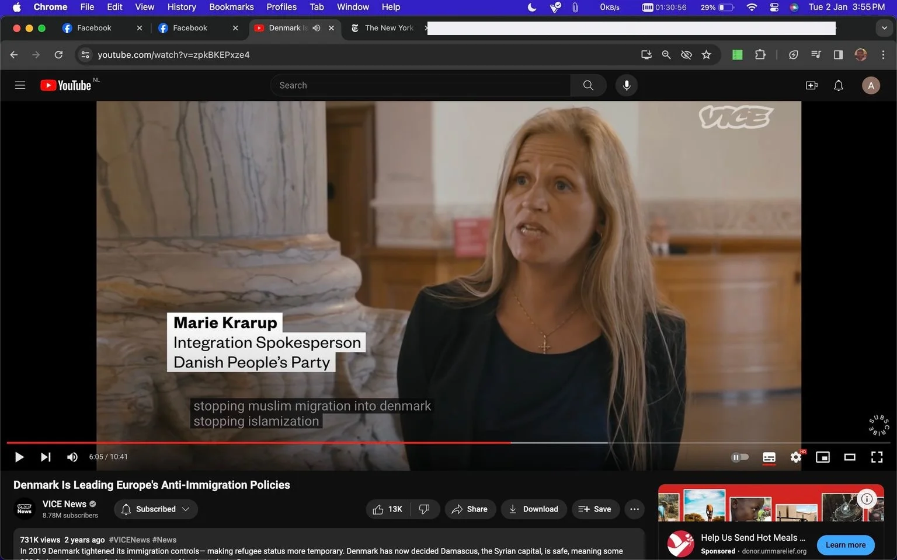Dislike the video with thumbs down
This screenshot has height=560, width=897.
[x=425, y=509]
